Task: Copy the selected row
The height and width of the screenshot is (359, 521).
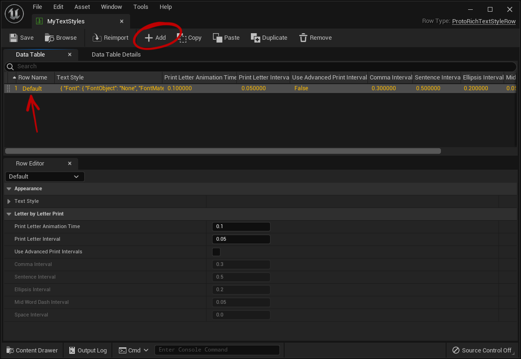Action: click(x=189, y=38)
